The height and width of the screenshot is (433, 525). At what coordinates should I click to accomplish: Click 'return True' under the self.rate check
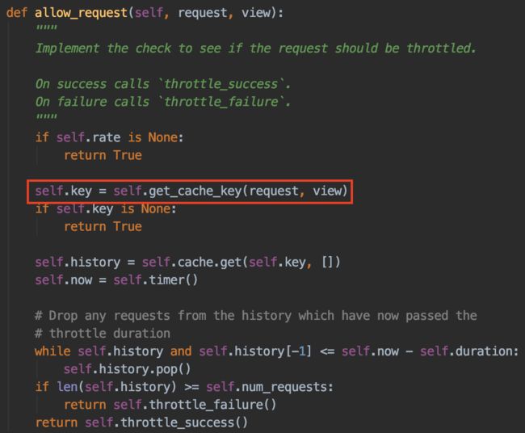tap(103, 155)
